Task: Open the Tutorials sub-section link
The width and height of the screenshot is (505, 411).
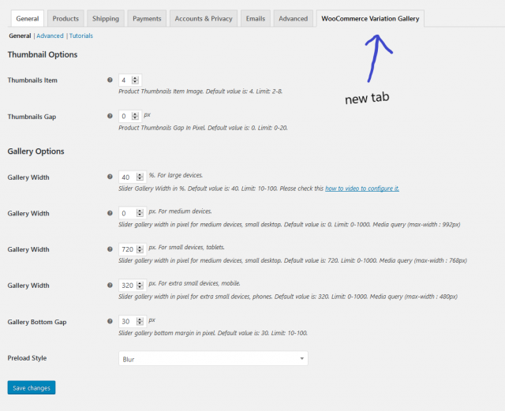Action: [x=81, y=36]
